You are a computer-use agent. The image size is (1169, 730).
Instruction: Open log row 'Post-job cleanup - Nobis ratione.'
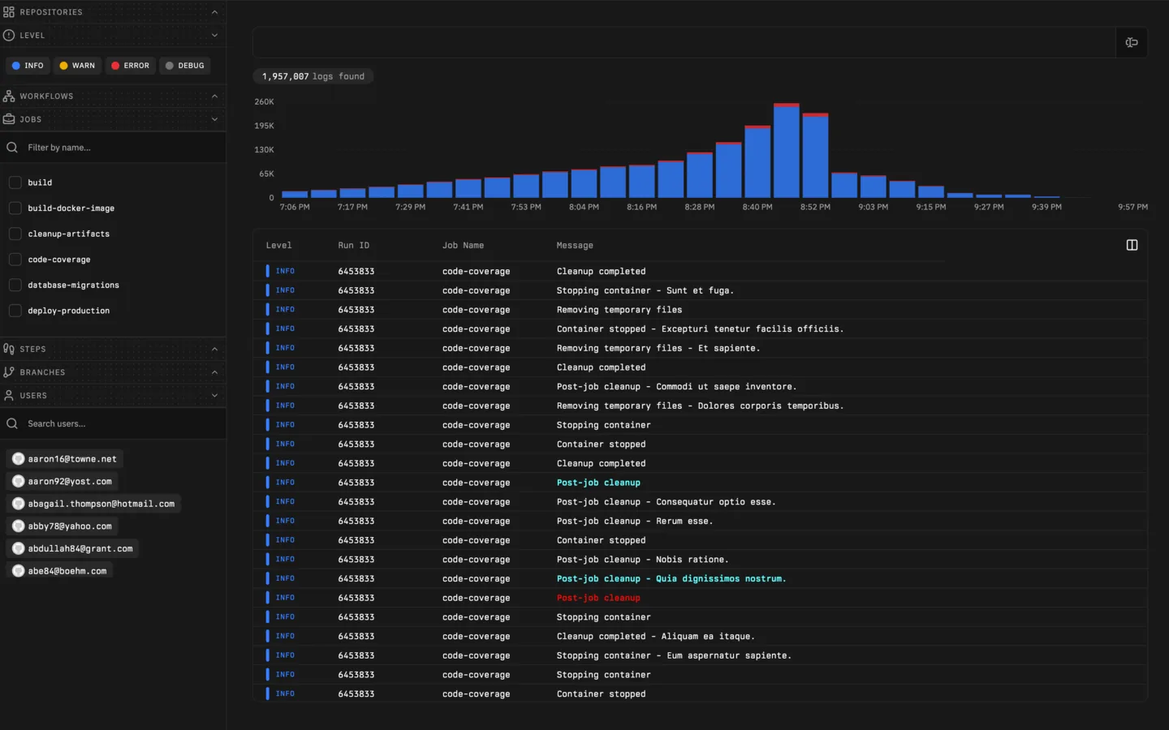pyautogui.click(x=700, y=559)
